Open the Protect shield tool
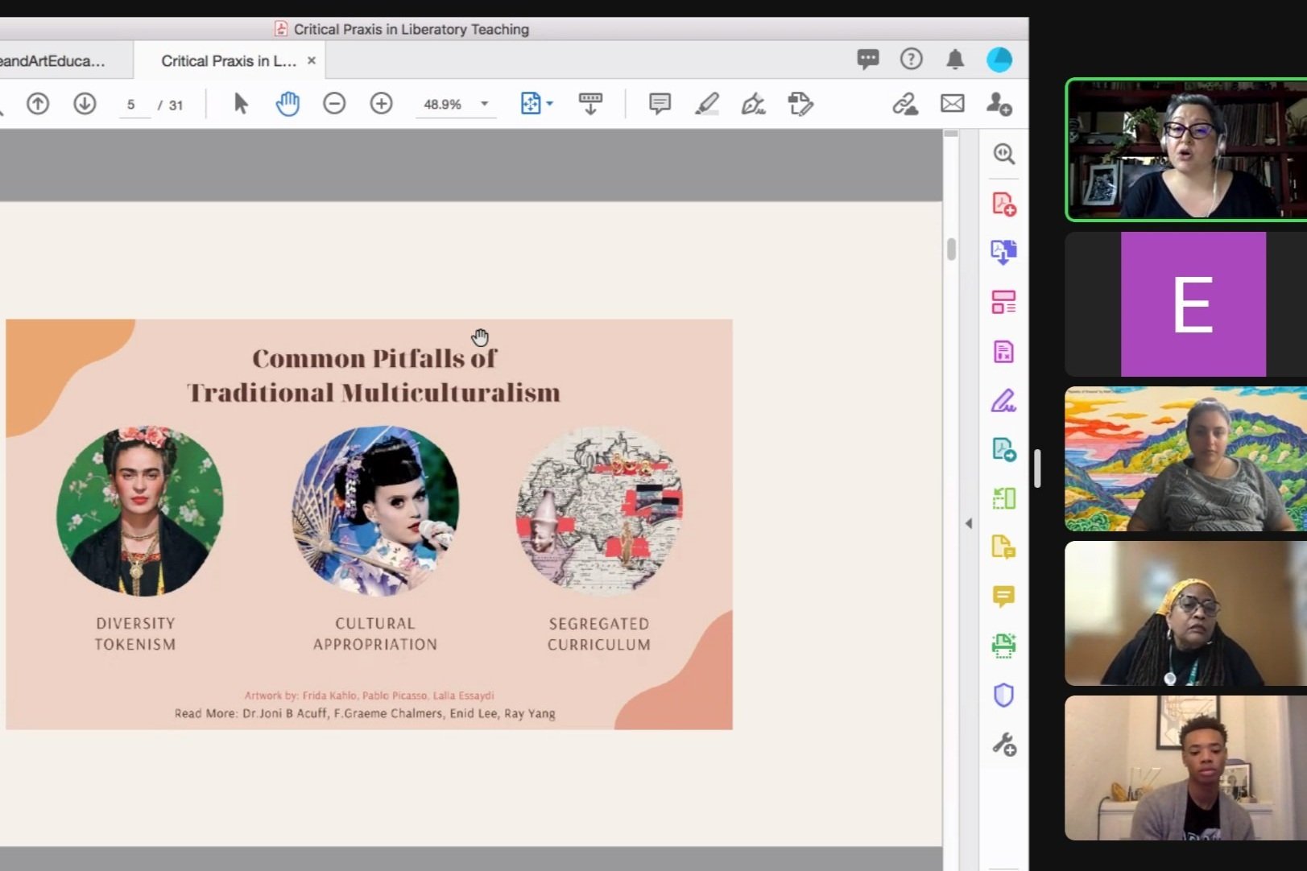The image size is (1307, 871). pos(1003,695)
